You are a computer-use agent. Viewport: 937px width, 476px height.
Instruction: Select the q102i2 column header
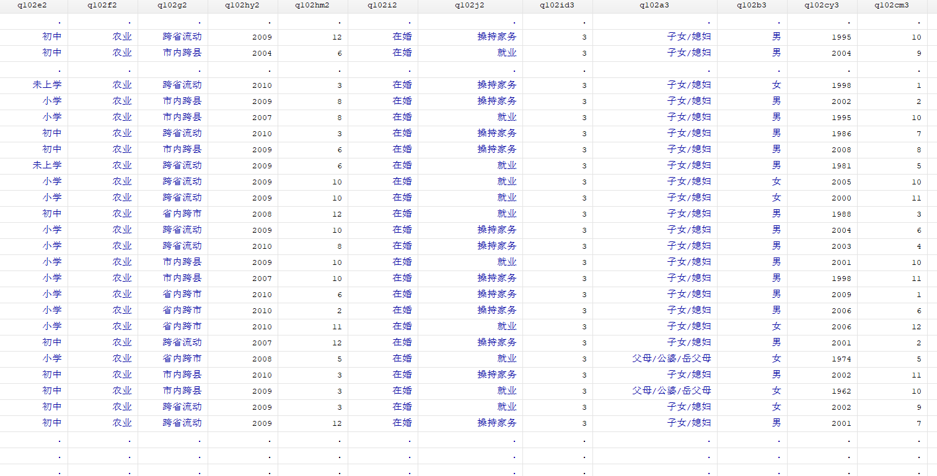[382, 6]
